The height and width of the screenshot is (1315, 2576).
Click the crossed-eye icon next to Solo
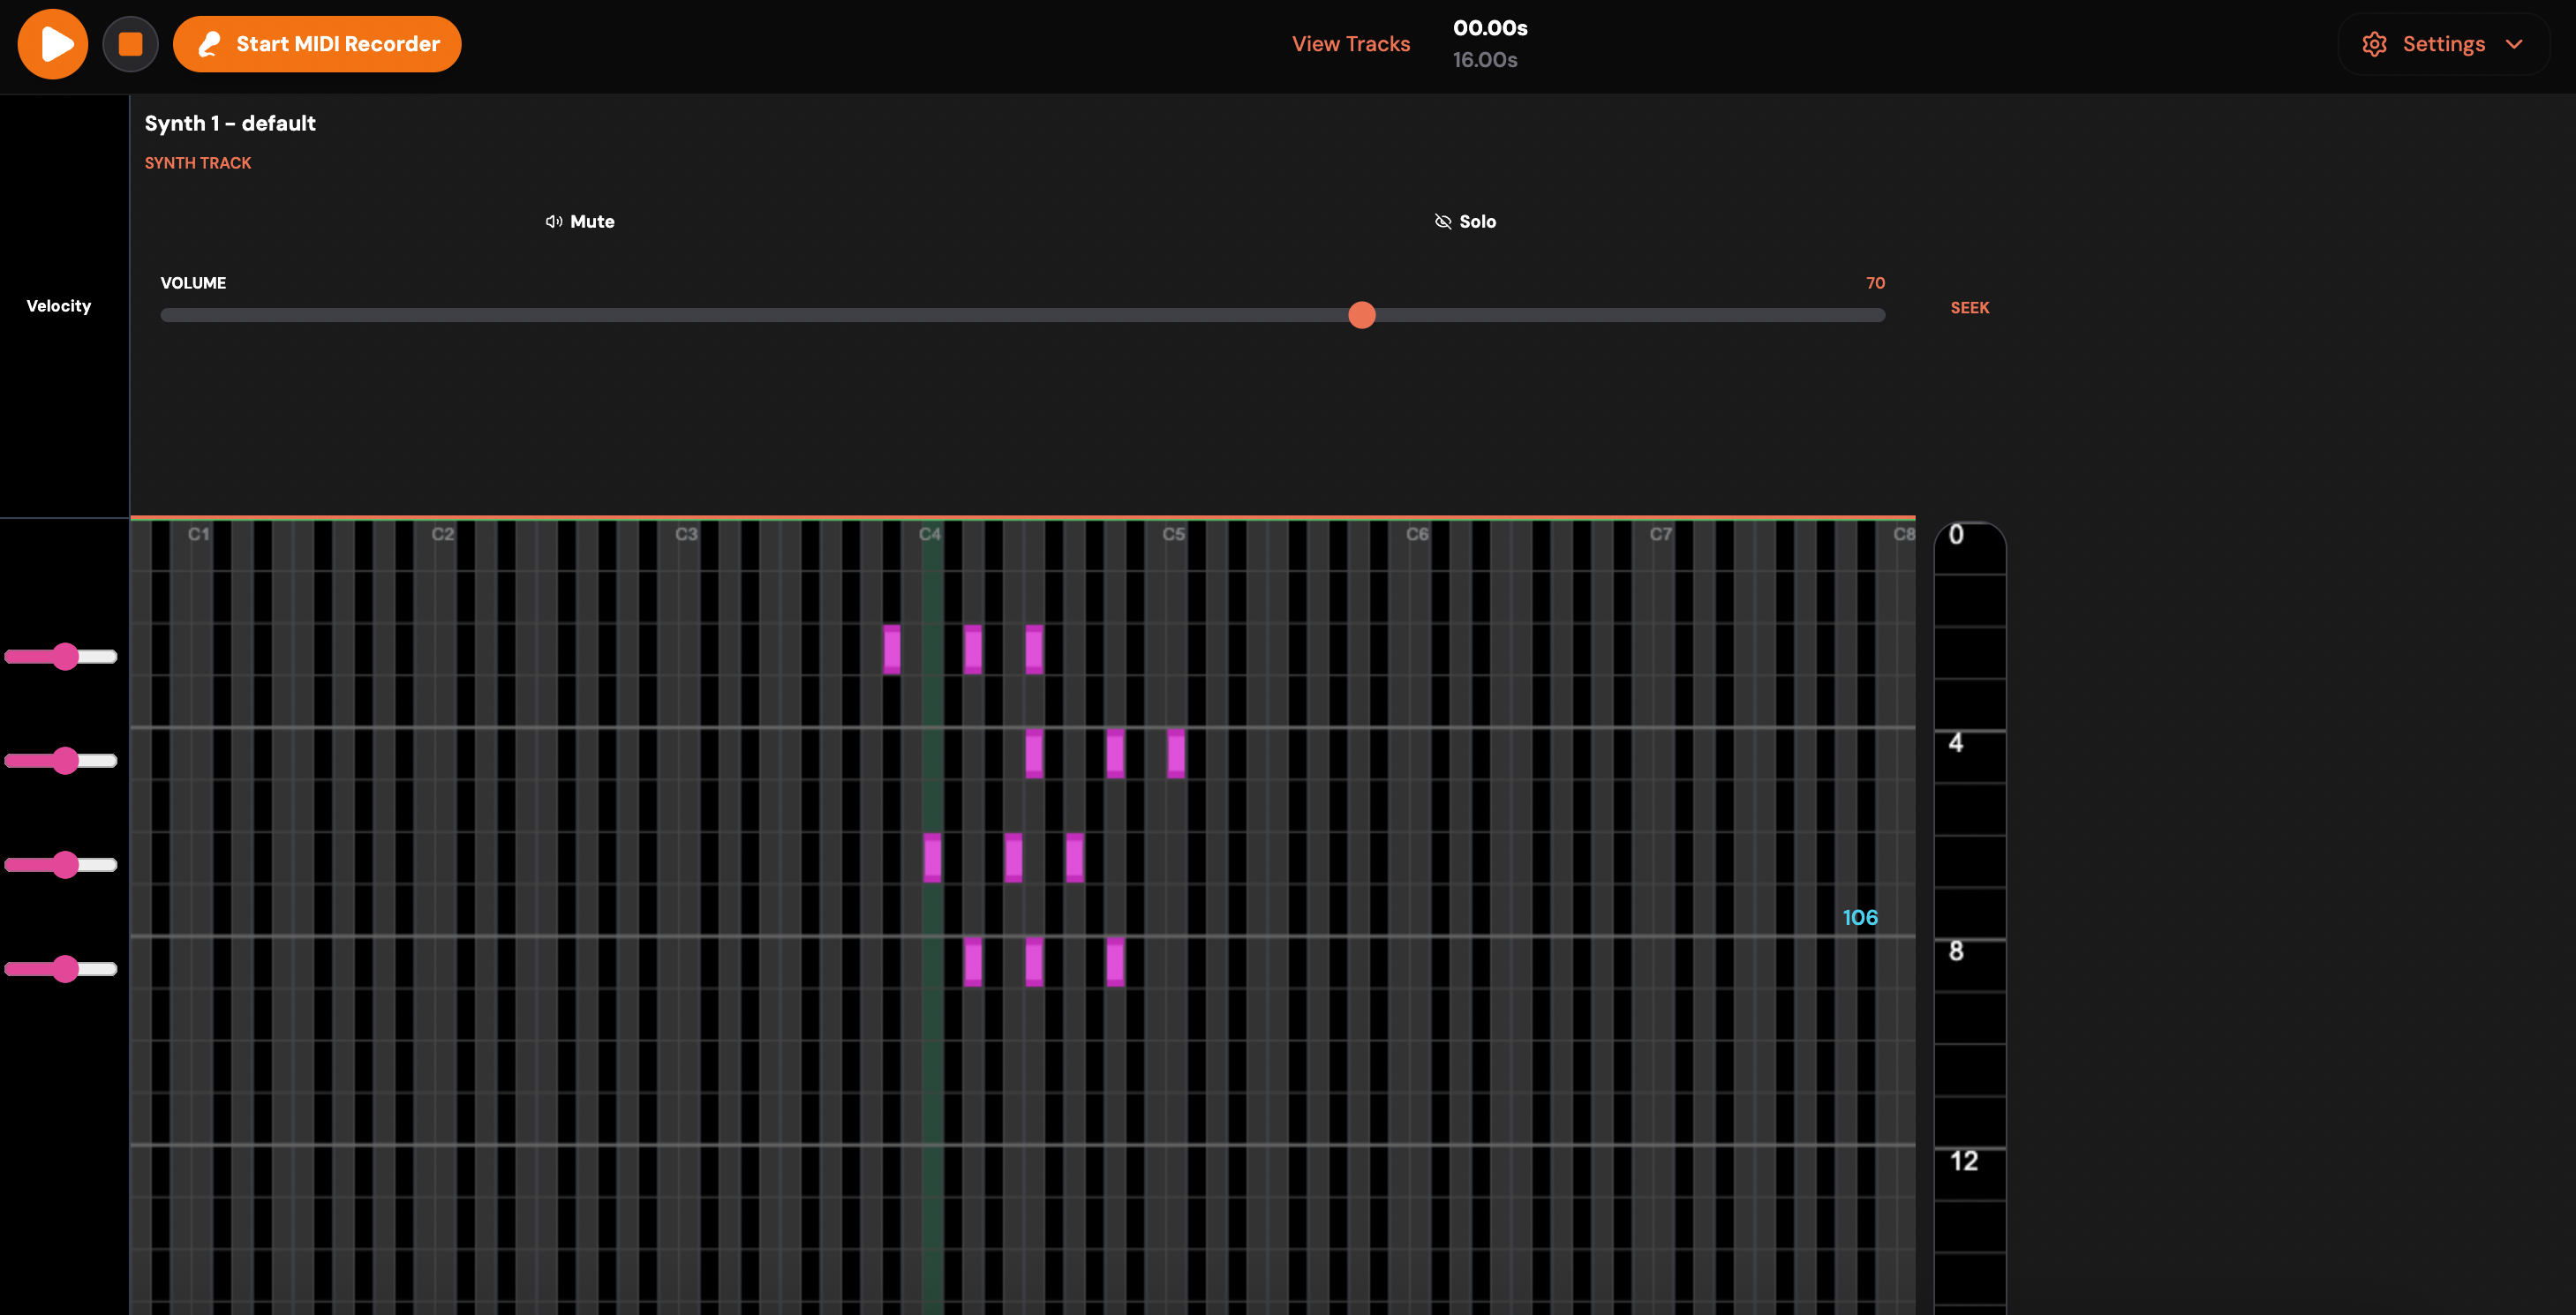(1442, 221)
